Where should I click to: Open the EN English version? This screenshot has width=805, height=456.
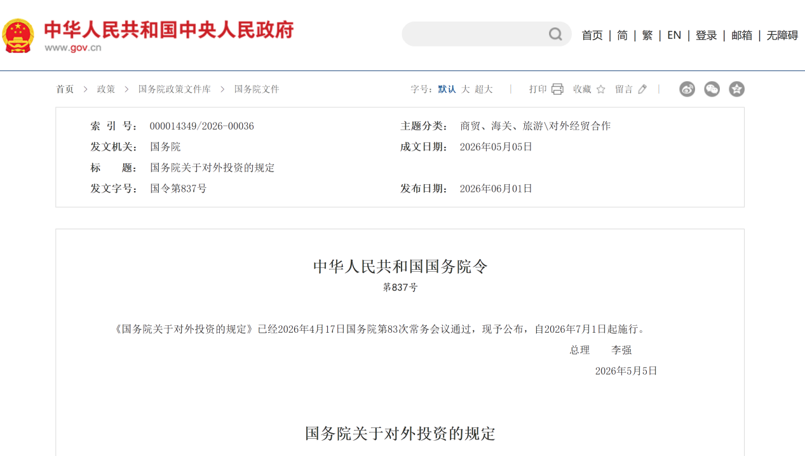(x=674, y=36)
